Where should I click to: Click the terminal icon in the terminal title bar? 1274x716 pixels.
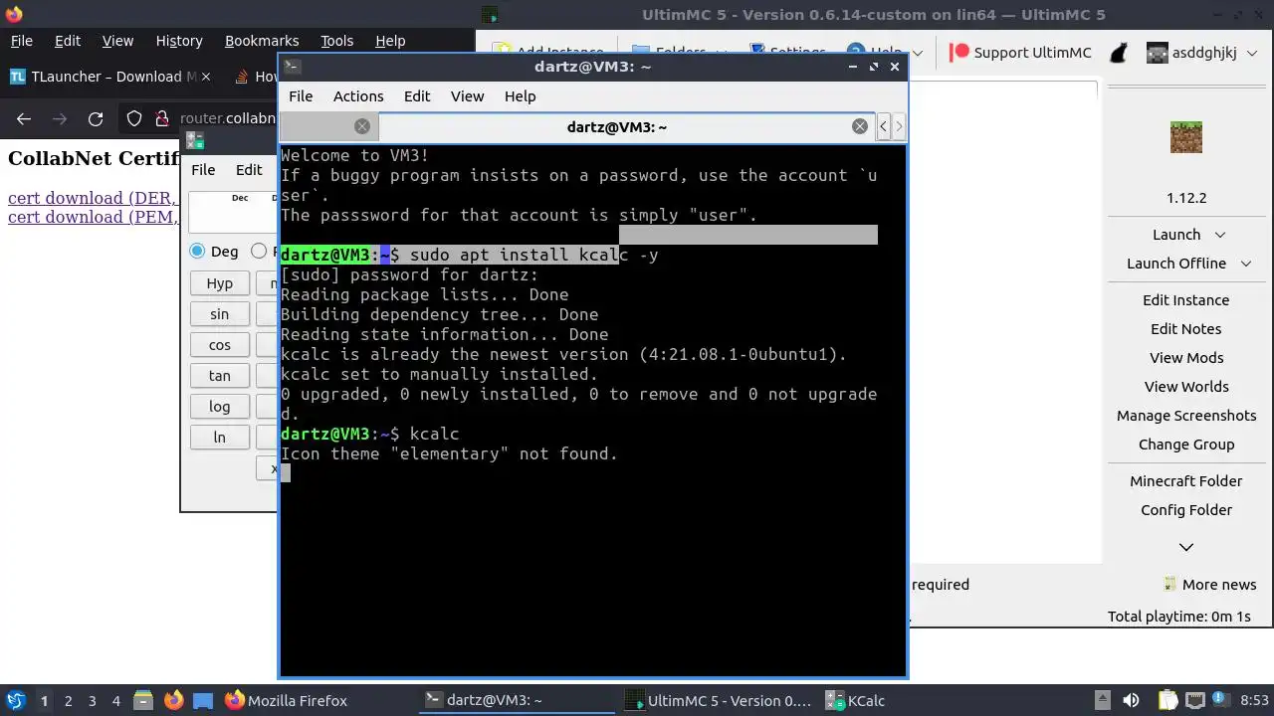coord(292,67)
